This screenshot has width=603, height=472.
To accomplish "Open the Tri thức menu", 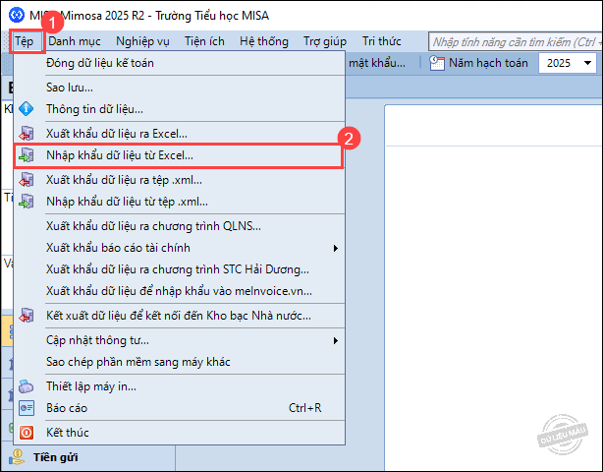I will pyautogui.click(x=381, y=41).
